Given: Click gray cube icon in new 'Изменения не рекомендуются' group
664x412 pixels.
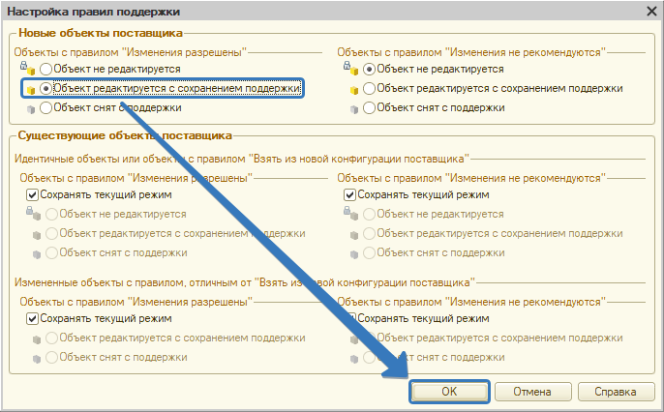Looking at the screenshot, I should pos(350,107).
